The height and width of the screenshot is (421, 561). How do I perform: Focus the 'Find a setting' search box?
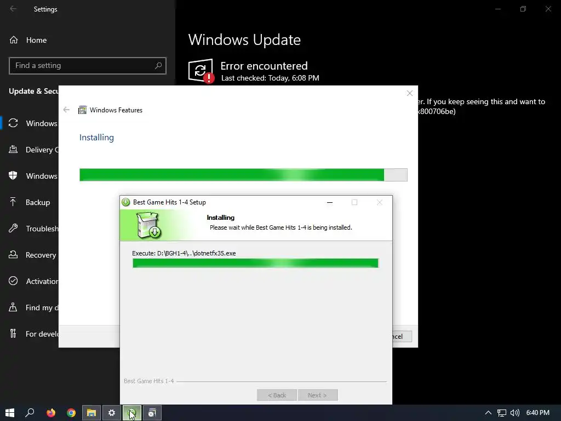click(87, 66)
